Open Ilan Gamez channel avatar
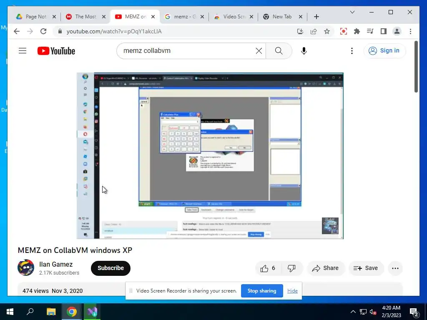 pyautogui.click(x=26, y=267)
